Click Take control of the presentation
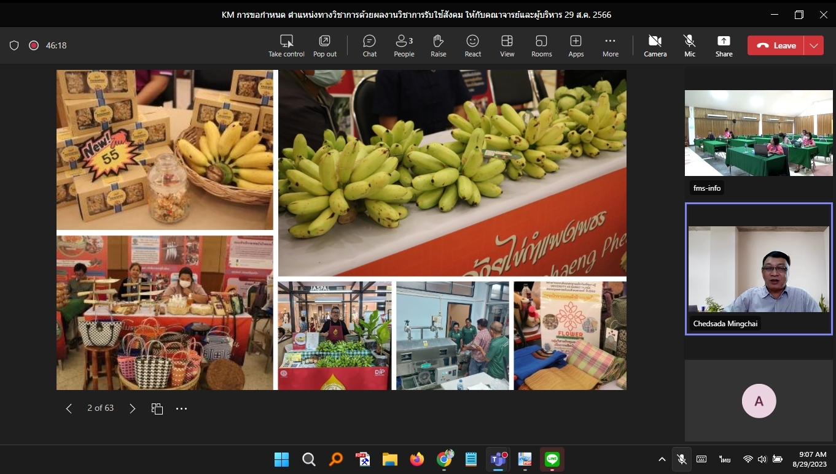Screen dimensions: 836x474 pyautogui.click(x=286, y=45)
